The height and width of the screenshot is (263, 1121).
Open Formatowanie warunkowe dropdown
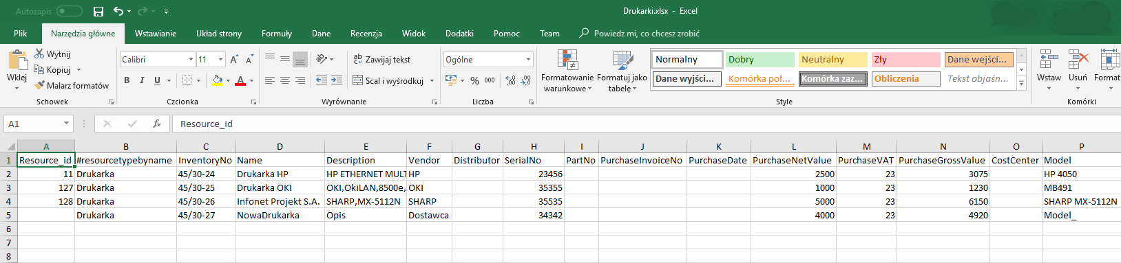tap(567, 70)
